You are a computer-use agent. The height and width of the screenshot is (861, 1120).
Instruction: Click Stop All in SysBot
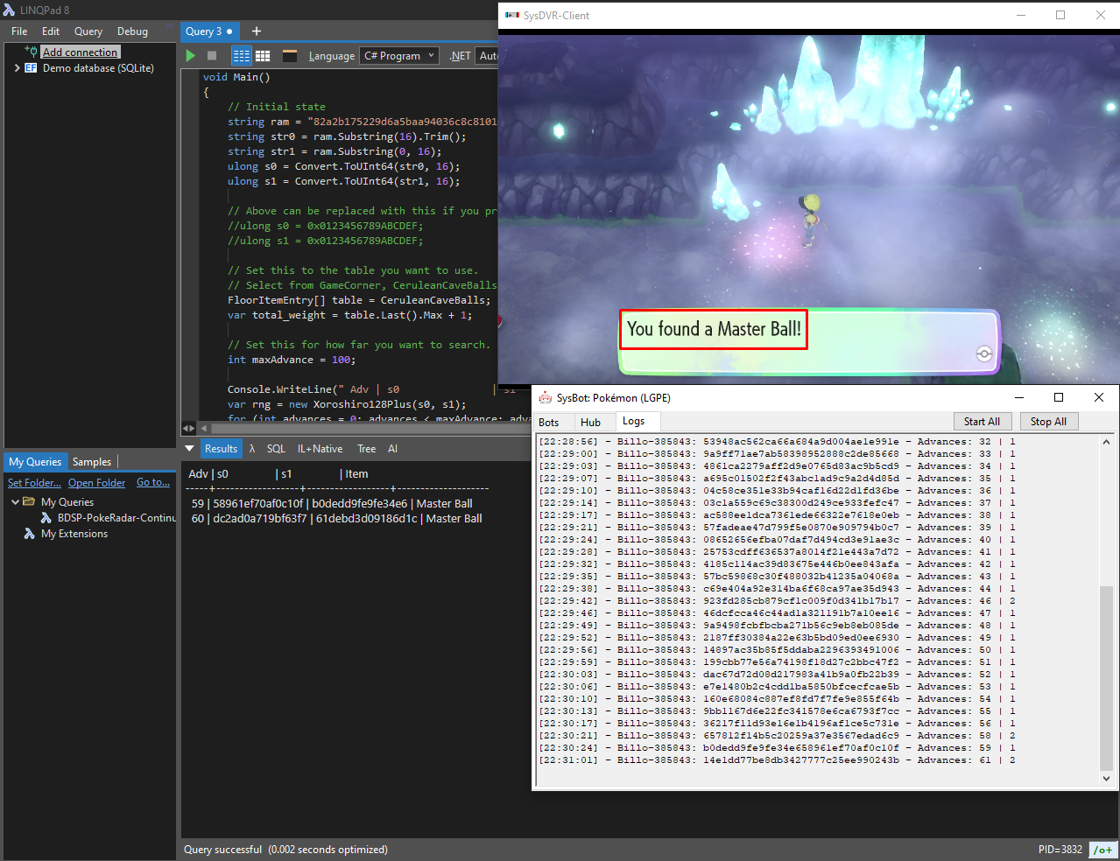coord(1048,421)
